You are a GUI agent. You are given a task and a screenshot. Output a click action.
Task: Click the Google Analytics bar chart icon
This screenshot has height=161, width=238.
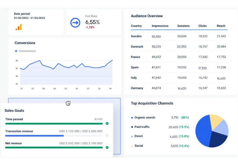[19, 27]
